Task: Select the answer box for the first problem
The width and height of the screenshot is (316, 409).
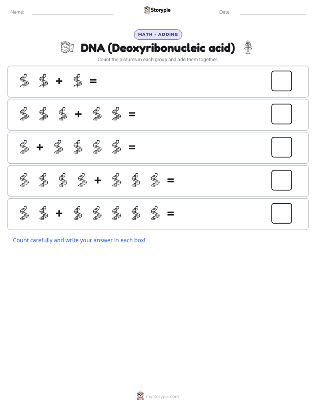Action: tap(281, 81)
